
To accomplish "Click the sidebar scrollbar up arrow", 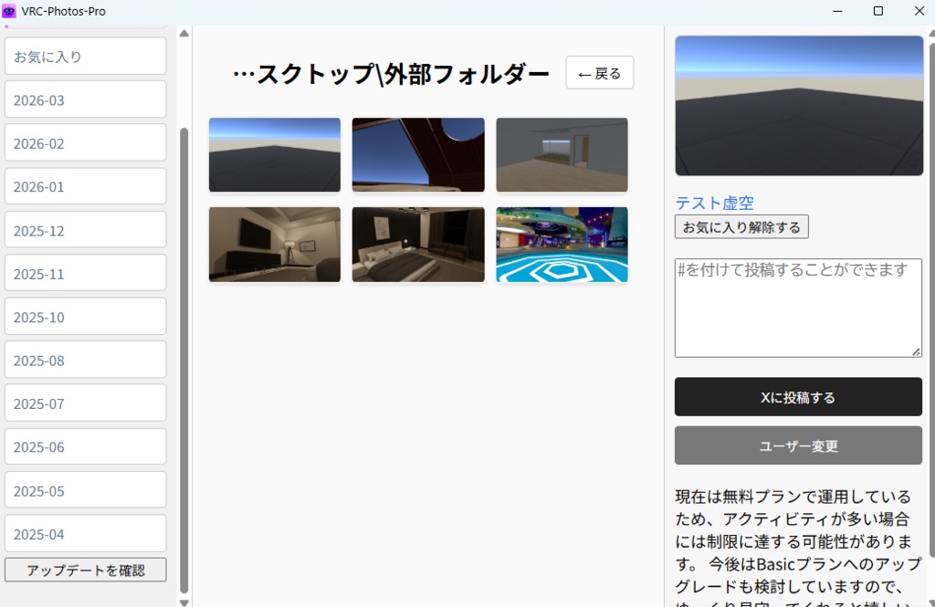I will [184, 33].
